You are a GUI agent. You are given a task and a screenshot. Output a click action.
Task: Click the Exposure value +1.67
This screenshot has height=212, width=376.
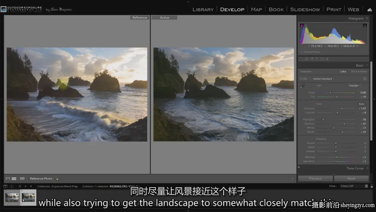click(362, 109)
